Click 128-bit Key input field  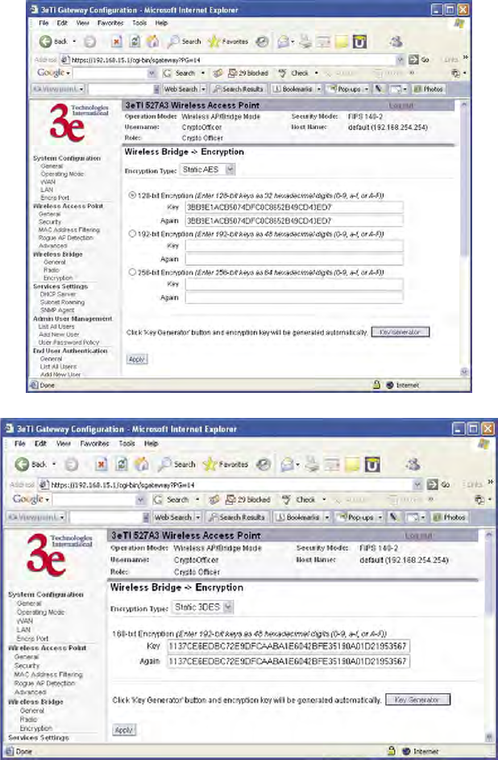pyautogui.click(x=294, y=207)
